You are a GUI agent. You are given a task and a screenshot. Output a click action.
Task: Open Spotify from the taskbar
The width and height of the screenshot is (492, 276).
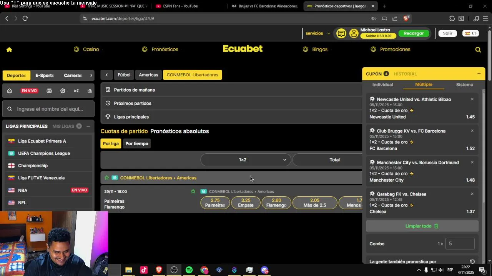(x=189, y=270)
